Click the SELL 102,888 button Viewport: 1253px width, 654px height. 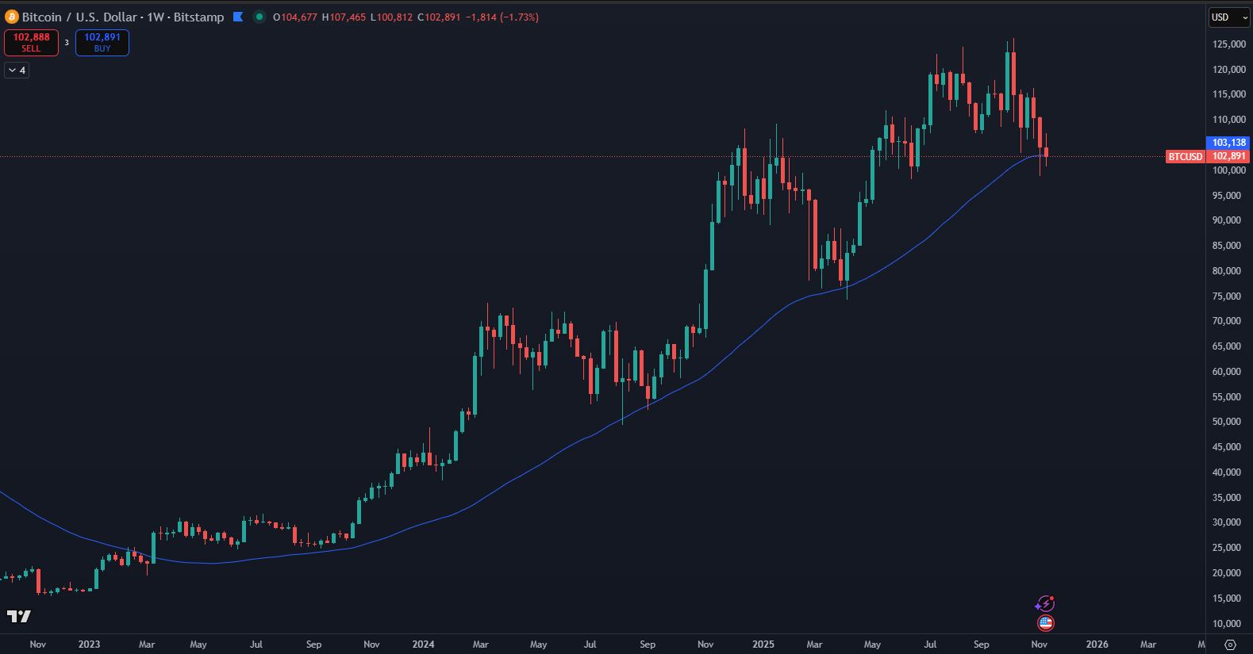(x=31, y=42)
